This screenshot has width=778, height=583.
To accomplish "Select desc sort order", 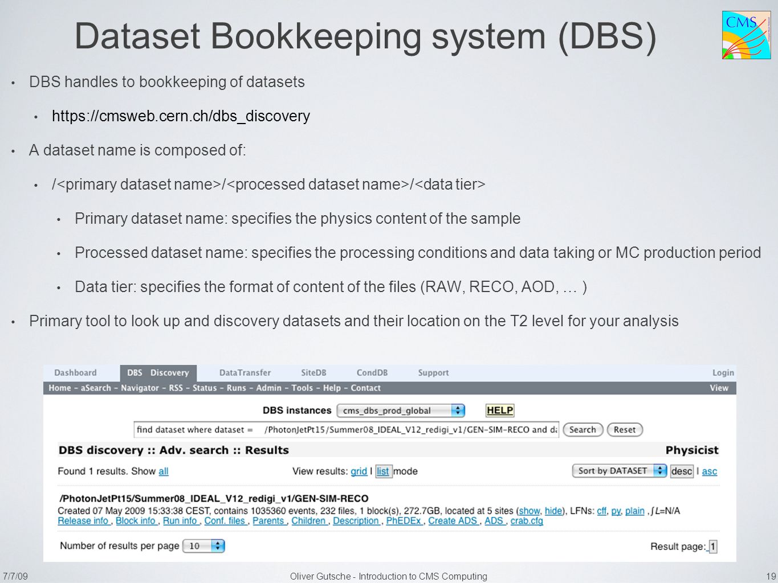I will click(x=682, y=471).
